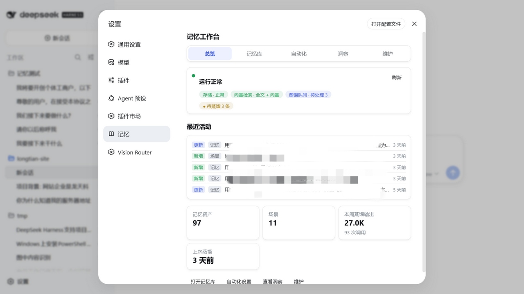Image resolution: width=524 pixels, height=294 pixels.
Task: Close the 设置 dialog with the X
Action: pyautogui.click(x=414, y=24)
